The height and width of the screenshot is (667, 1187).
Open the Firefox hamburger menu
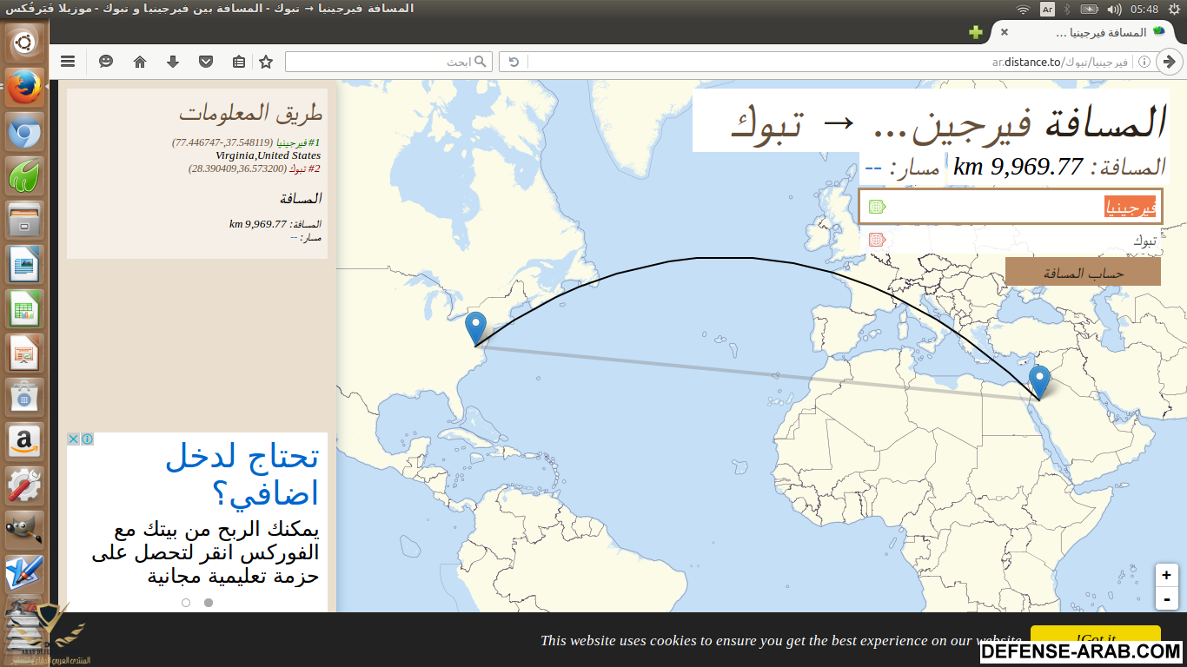tap(68, 62)
